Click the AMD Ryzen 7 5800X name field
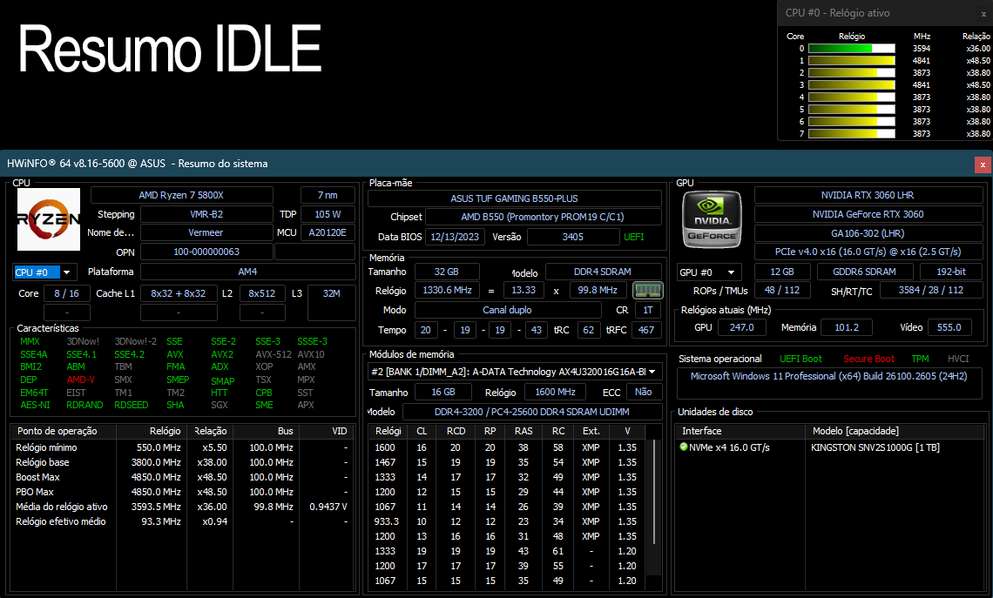993x598 pixels. 182,195
